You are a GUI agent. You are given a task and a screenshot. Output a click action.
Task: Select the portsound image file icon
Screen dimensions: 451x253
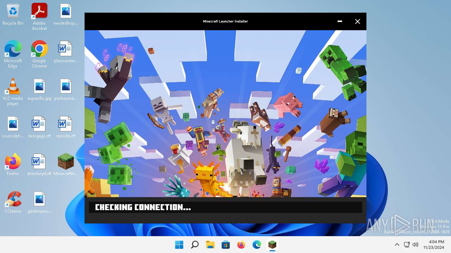(66, 90)
